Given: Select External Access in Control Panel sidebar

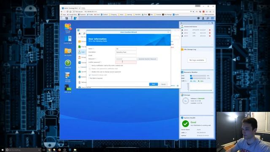Looking at the screenshot, I should [82, 77].
